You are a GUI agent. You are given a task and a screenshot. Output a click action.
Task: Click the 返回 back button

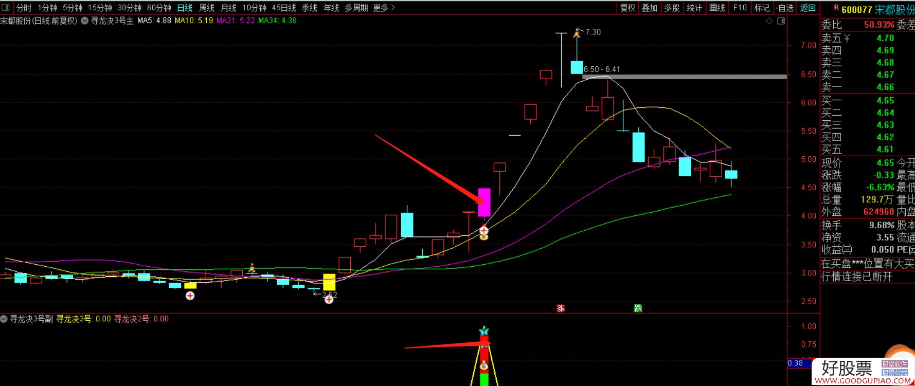[808, 8]
